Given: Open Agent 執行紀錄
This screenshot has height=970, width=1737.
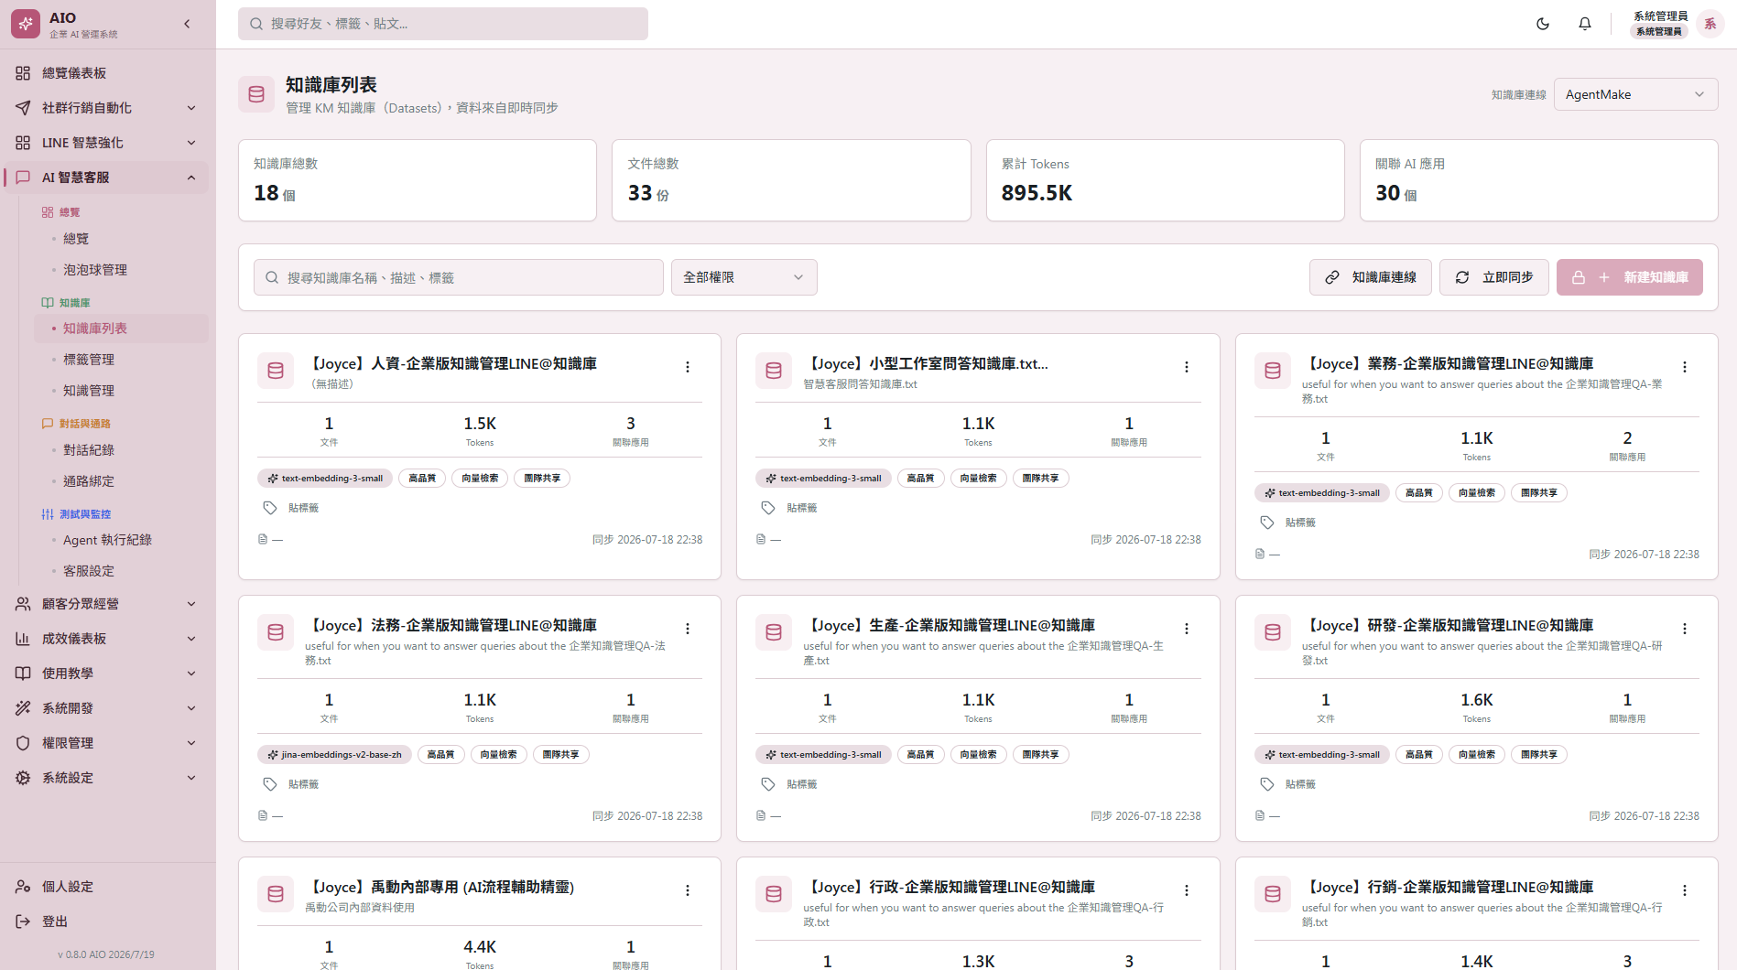Looking at the screenshot, I should point(122,540).
